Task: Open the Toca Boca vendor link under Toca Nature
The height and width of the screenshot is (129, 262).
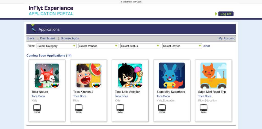Action: (38, 96)
